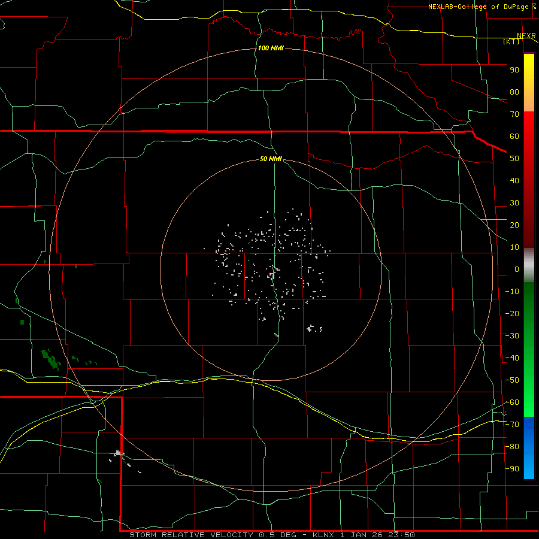
Task: Click the "100 NMI" range ring label
Action: [x=271, y=48]
